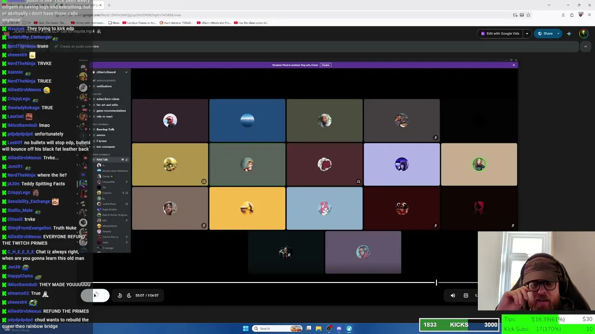Screen dimensions: 595x334
Task: Open the Aunt-Jemima bookmark
Action: [177, 23]
